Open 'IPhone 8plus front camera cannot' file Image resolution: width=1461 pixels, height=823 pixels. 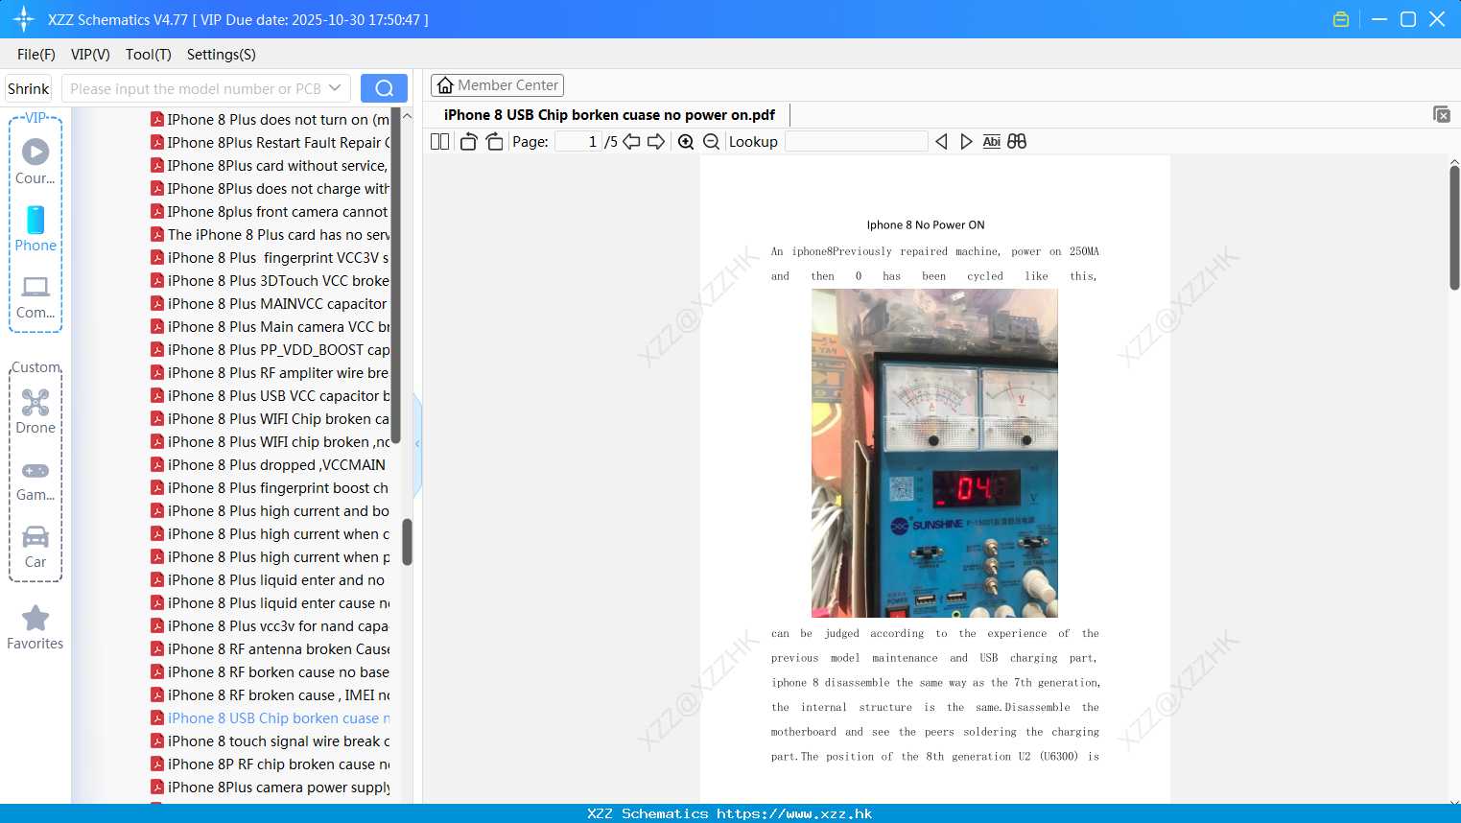(x=271, y=212)
